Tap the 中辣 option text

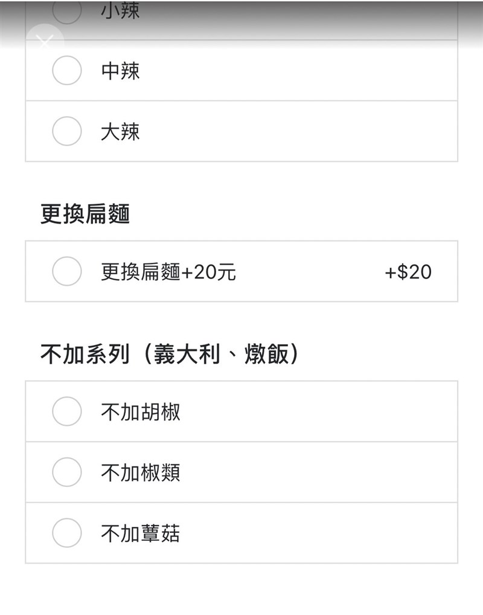click(x=120, y=71)
